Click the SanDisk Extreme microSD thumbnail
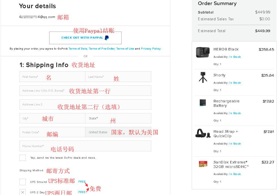Viewport: 278px width, 195px height. (203, 164)
